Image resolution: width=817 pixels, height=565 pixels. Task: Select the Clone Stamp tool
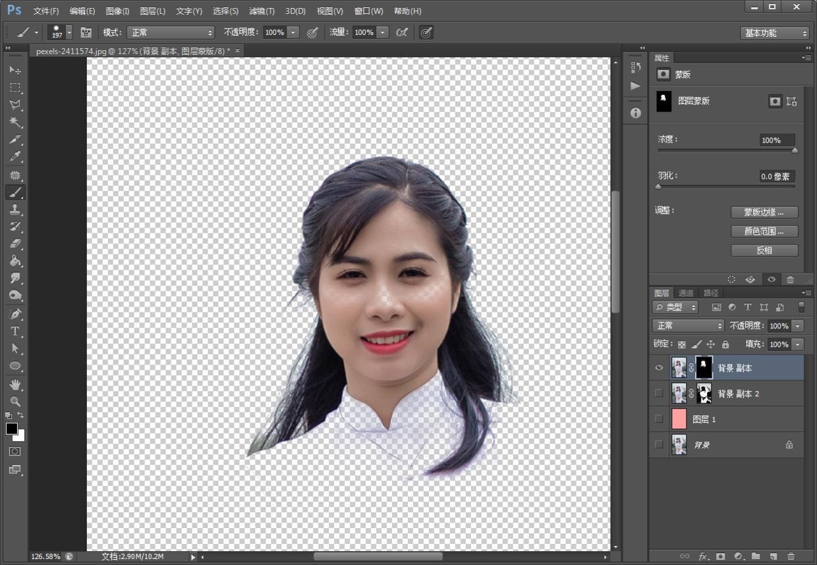click(x=15, y=210)
